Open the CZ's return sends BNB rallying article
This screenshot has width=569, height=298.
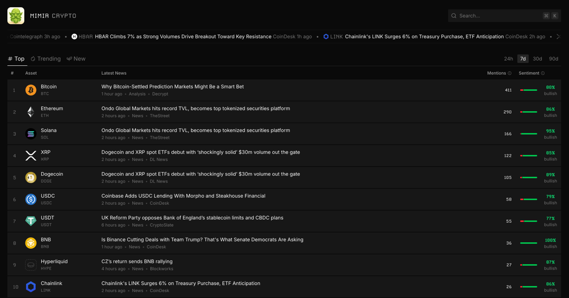(137, 262)
